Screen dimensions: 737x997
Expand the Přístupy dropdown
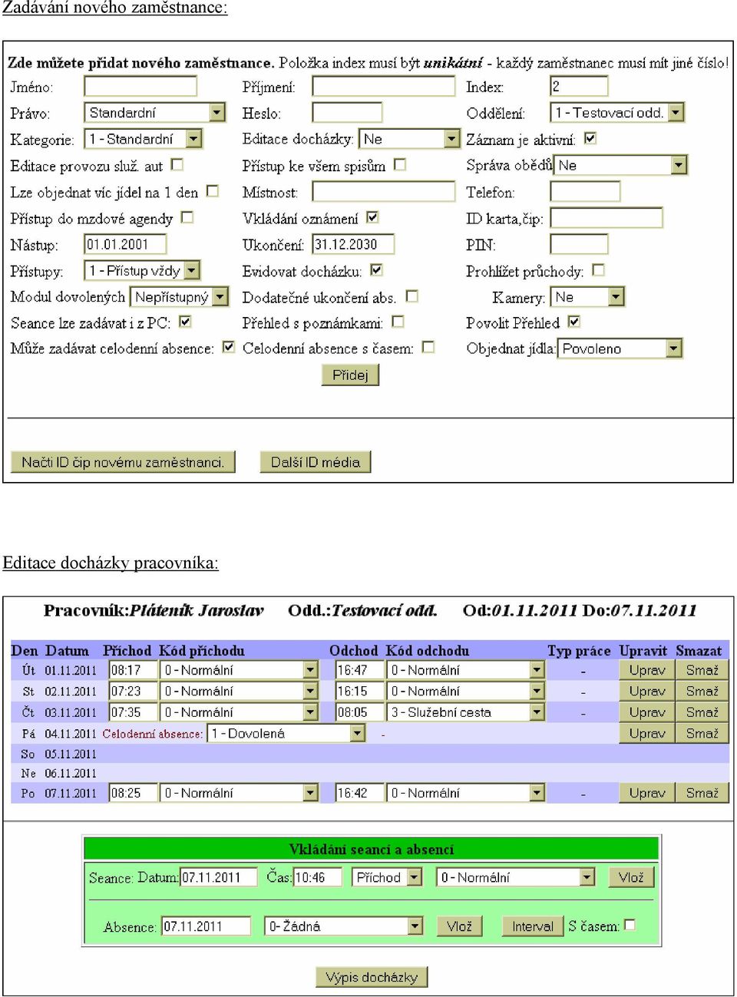pos(142,271)
